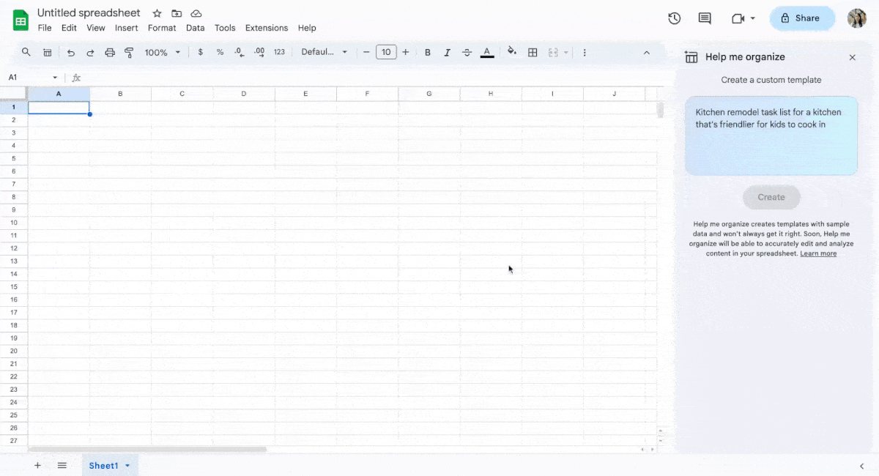Check cloud save status icon
This screenshot has height=476, width=879.
tap(196, 13)
